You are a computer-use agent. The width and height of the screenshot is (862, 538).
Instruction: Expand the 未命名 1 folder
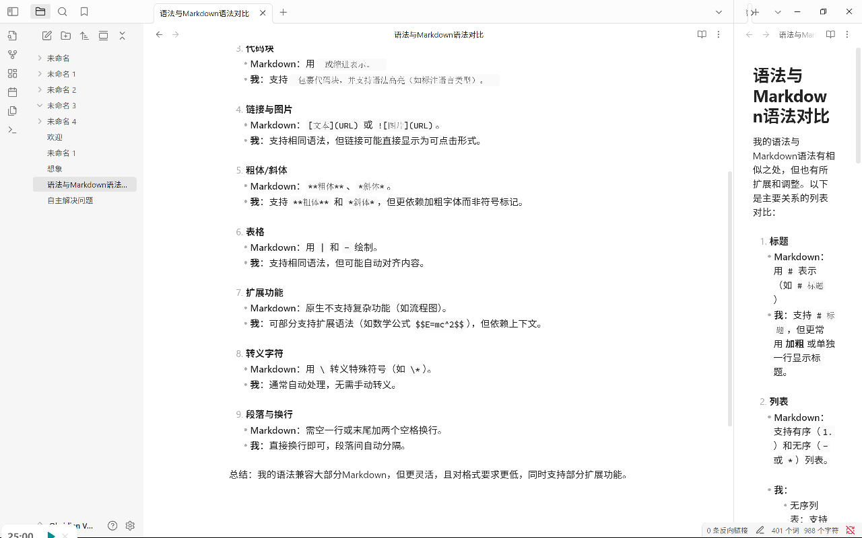tap(40, 74)
